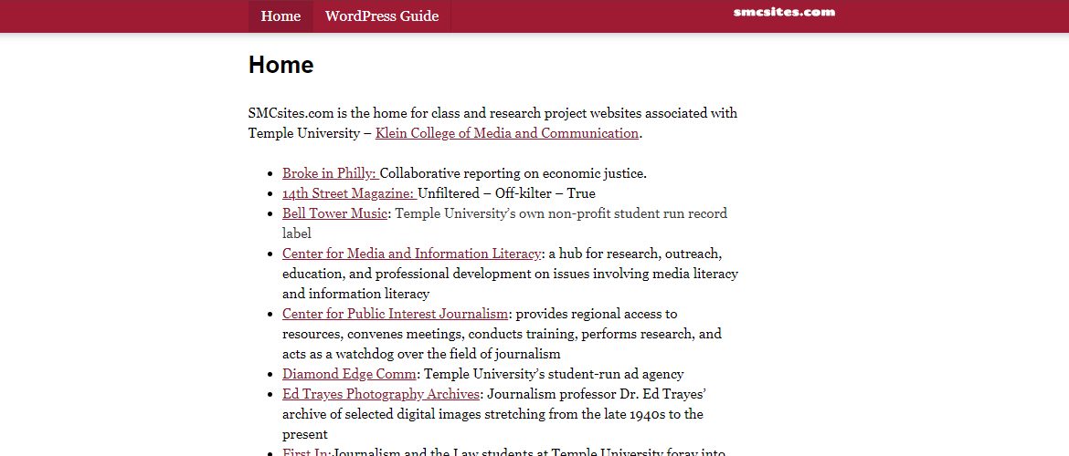Click text 'Temple University's student-run ad agency'

[x=554, y=374]
